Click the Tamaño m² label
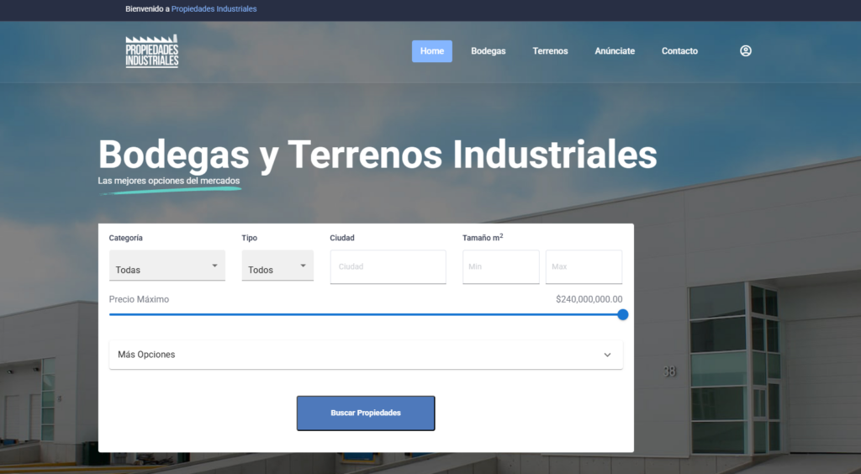The width and height of the screenshot is (861, 474). [x=483, y=238]
